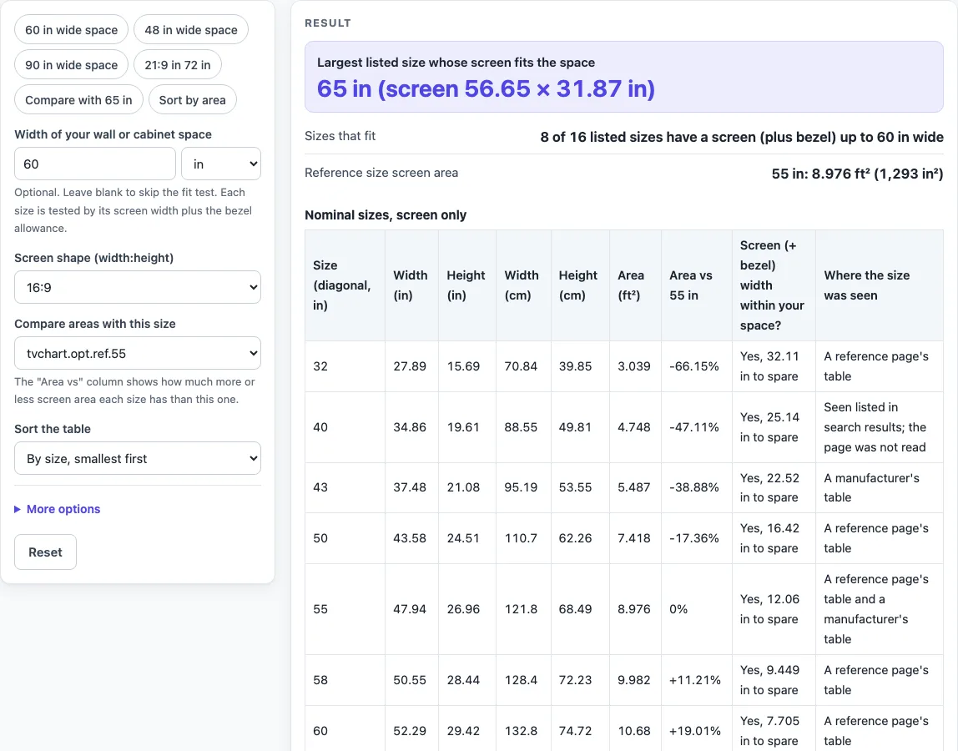This screenshot has width=958, height=751.
Task: Open the Screen shape 16:9 dropdown
Action: [x=138, y=287]
